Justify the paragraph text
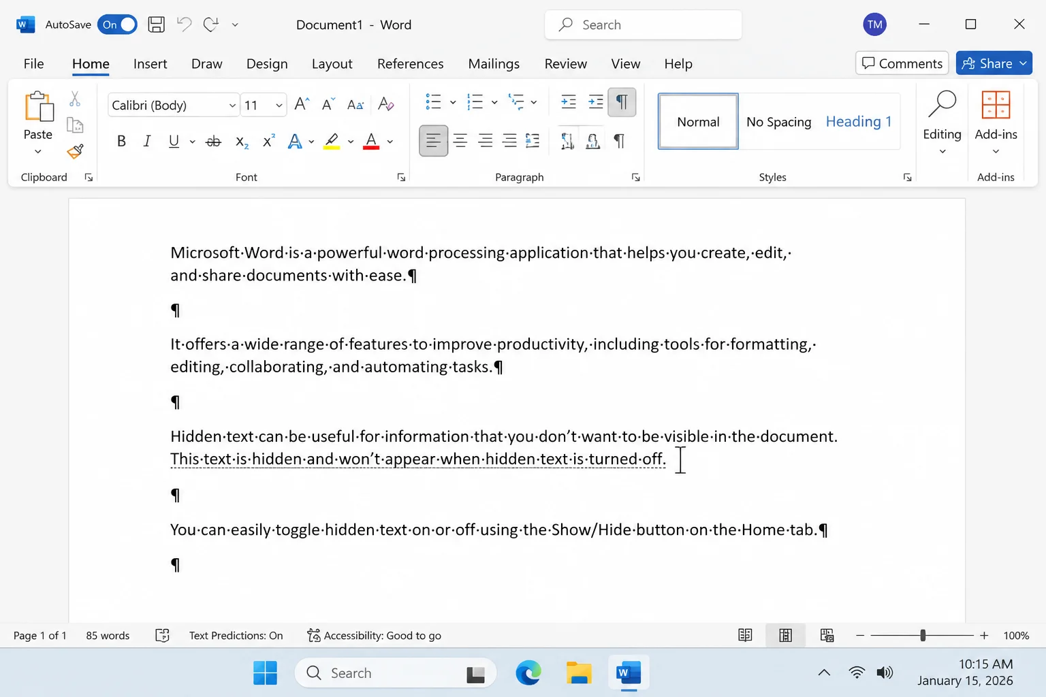Image resolution: width=1046 pixels, height=697 pixels. [x=509, y=141]
